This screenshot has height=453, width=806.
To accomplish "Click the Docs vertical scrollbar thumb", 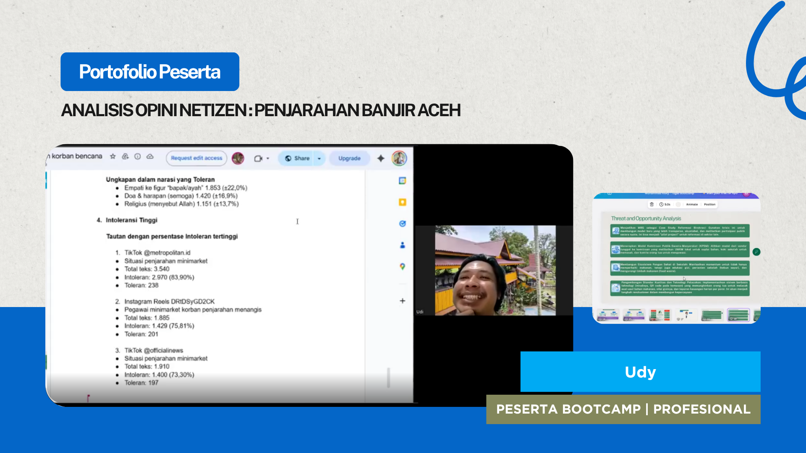I will [388, 377].
